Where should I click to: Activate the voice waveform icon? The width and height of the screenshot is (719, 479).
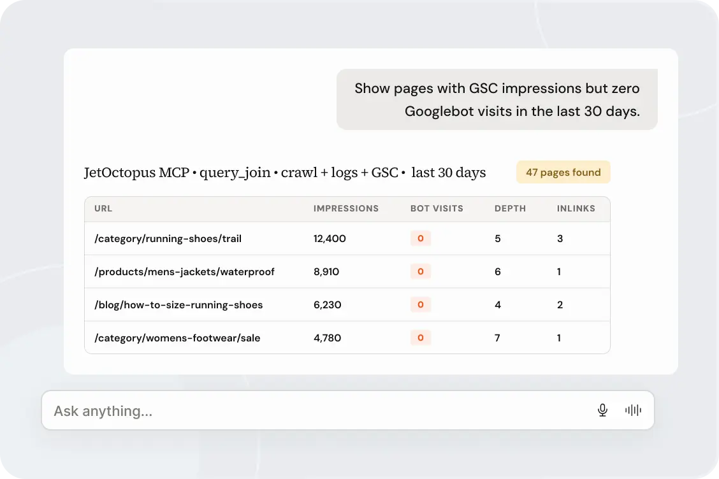point(633,410)
